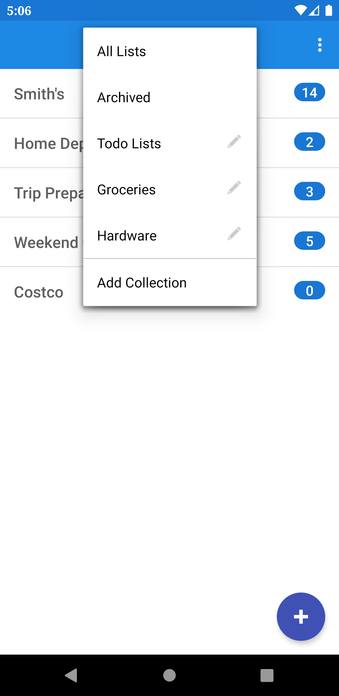
Task: Tap the edit pencil beside Hardware
Action: [x=234, y=234]
